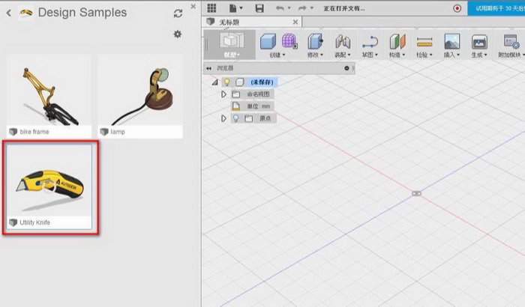Expand the 命名视图 folder
Image resolution: width=525 pixels, height=307 pixels.
pyautogui.click(x=223, y=94)
